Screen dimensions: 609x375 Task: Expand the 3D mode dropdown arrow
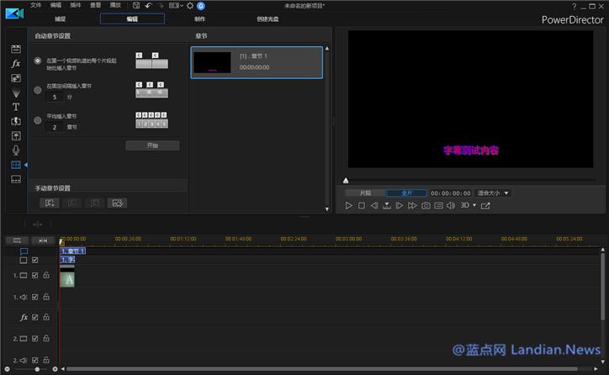pyautogui.click(x=474, y=205)
